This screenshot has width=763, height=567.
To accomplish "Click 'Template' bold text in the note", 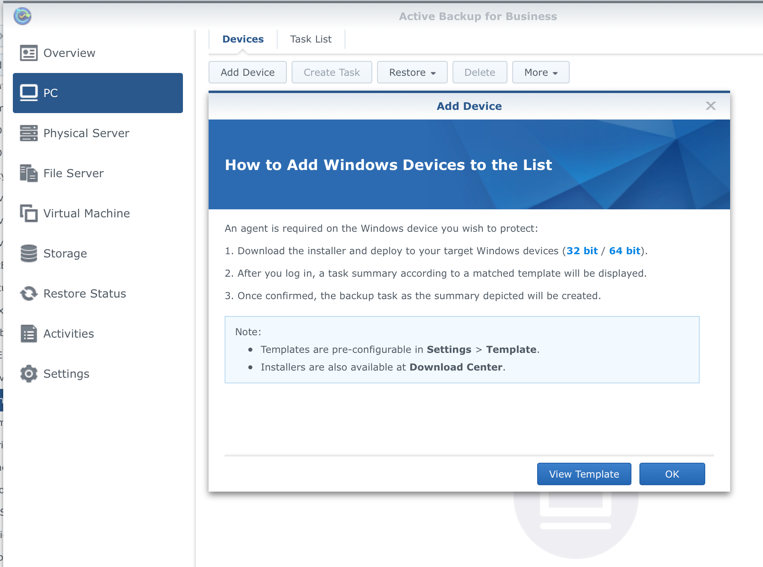I will pyautogui.click(x=511, y=350).
